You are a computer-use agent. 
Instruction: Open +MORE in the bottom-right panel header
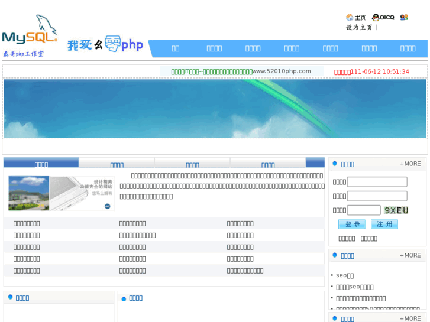(x=410, y=318)
